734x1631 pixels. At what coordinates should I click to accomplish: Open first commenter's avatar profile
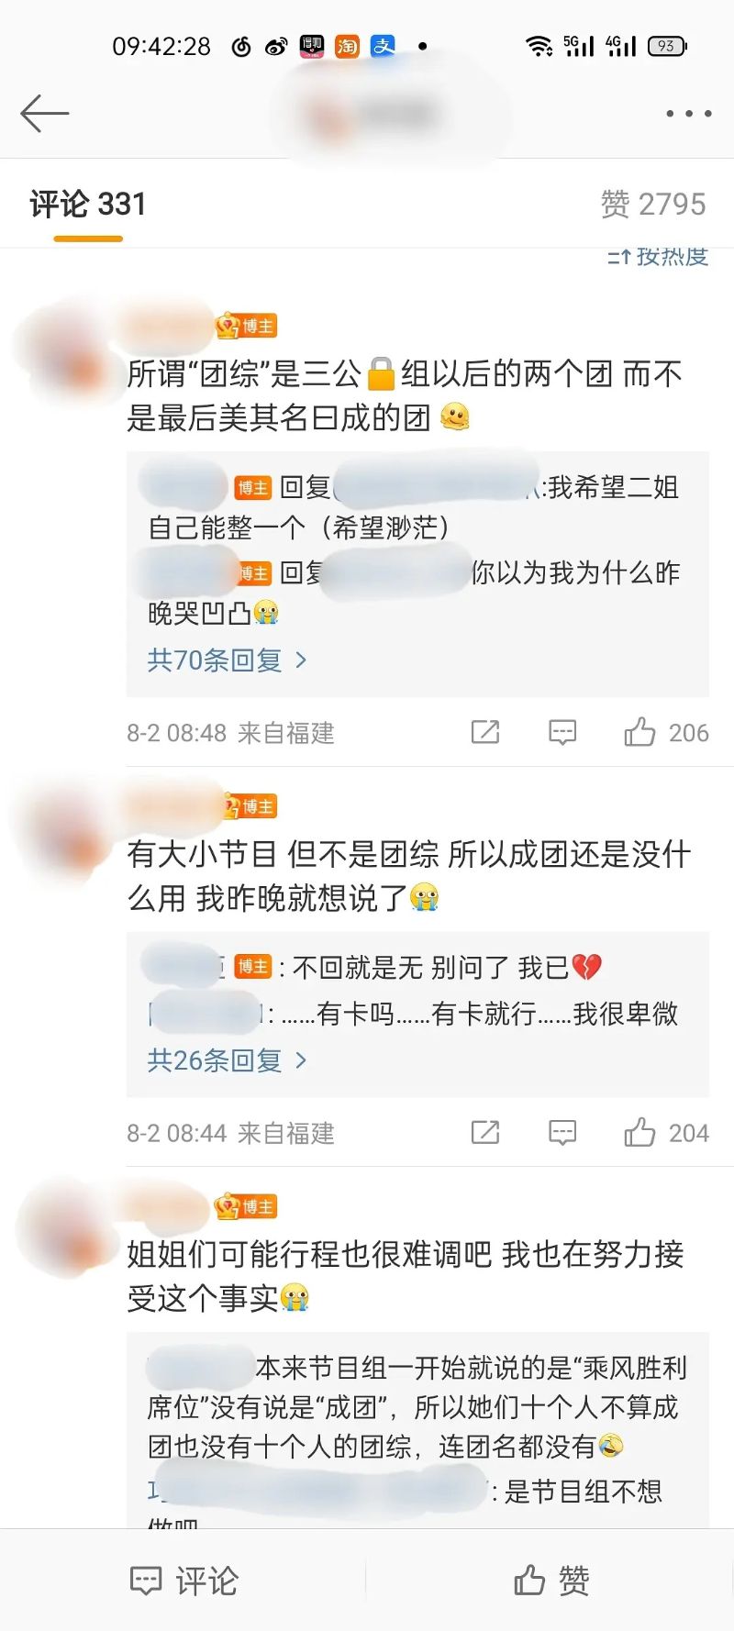64,356
